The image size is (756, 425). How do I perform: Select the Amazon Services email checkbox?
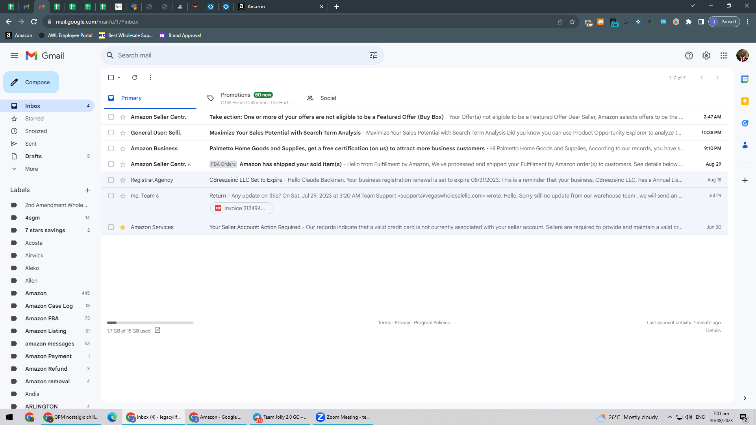[111, 227]
